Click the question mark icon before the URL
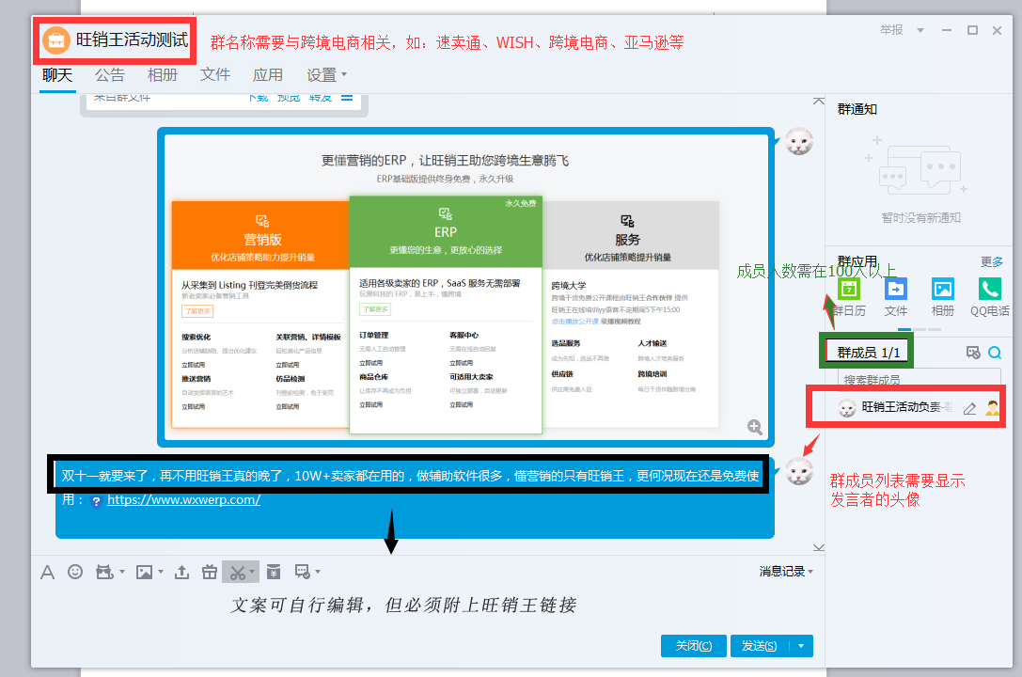 pyautogui.click(x=97, y=501)
